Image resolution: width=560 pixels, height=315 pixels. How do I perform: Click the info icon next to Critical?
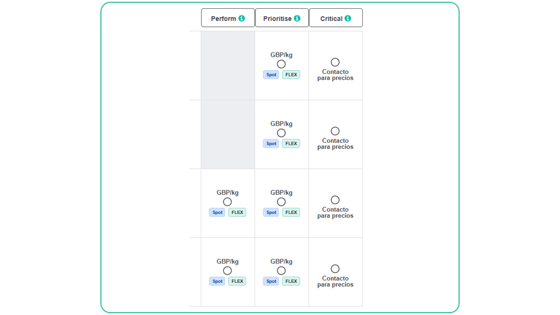click(x=348, y=18)
